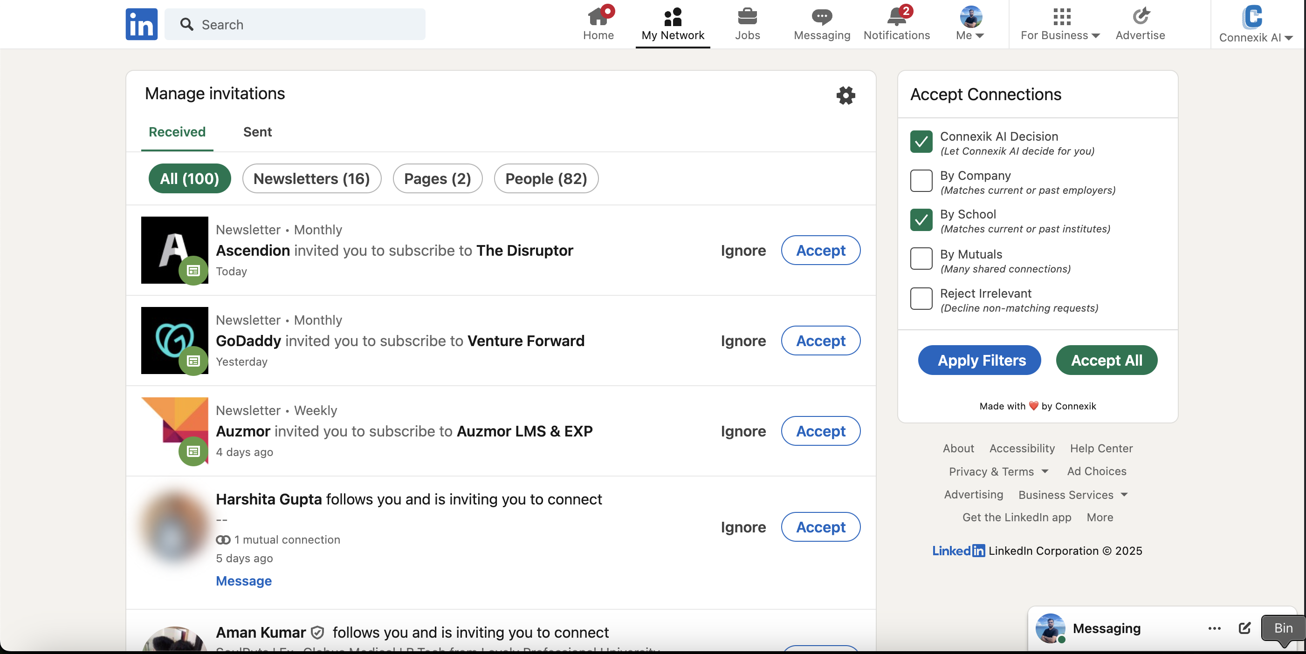
Task: Click the Apply Filters button
Action: pos(979,360)
